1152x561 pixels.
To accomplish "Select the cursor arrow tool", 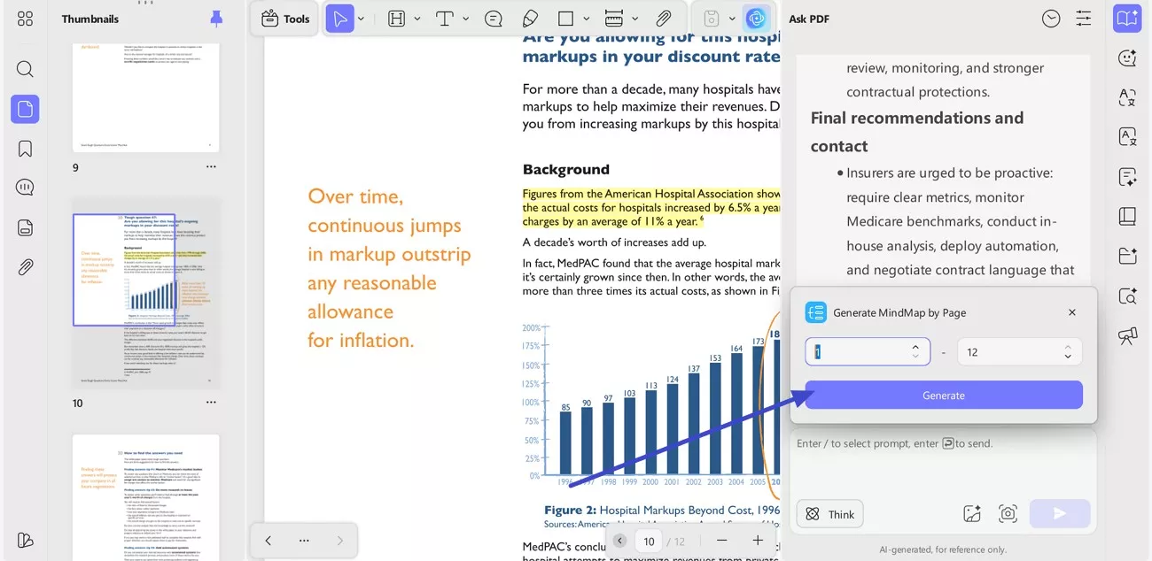I will click(x=340, y=19).
